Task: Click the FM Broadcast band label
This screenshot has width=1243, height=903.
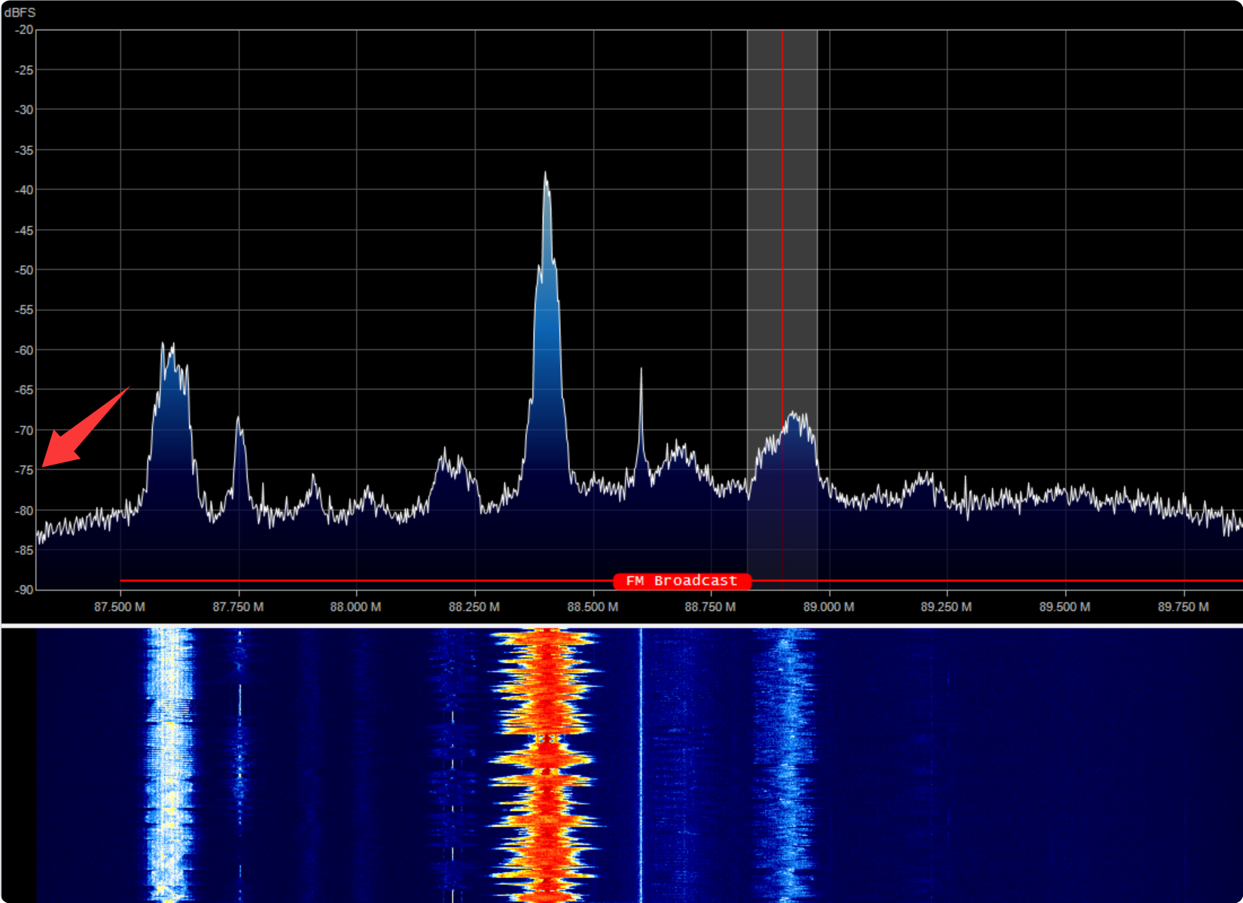Action: [681, 581]
